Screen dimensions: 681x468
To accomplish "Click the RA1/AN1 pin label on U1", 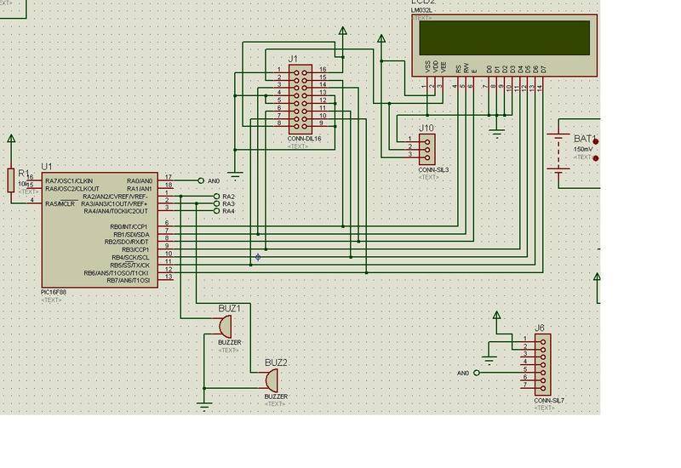I will (140, 189).
